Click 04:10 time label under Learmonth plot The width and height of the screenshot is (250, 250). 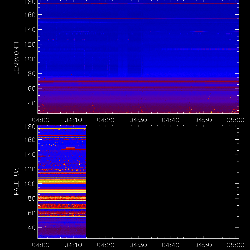click(x=73, y=120)
